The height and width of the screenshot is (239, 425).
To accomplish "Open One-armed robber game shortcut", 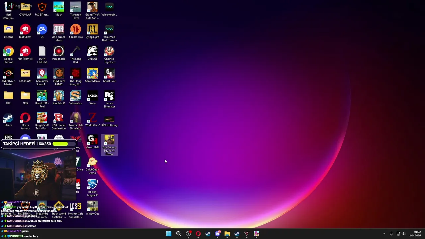I will [59, 33].
